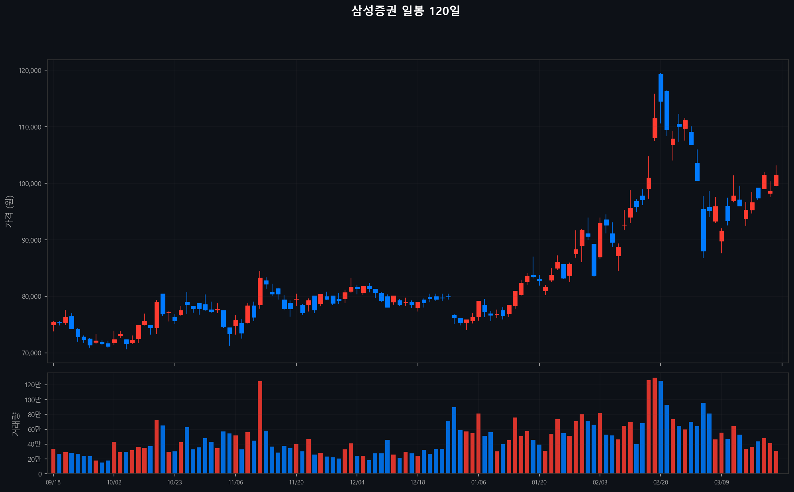
Task: Select the 100,000 price axis label
Action: [x=30, y=184]
